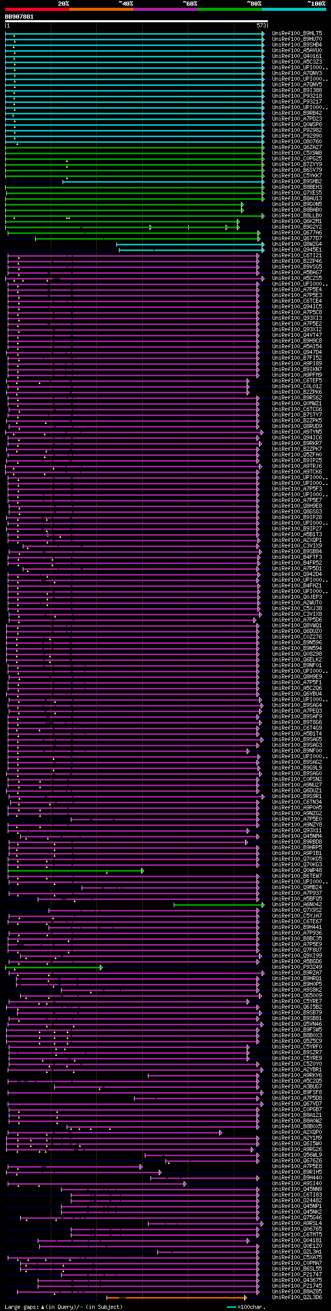The height and width of the screenshot is (1311, 331).
Task: Click subject name UniRef100_Q6K2M1
Action: [x=297, y=222]
